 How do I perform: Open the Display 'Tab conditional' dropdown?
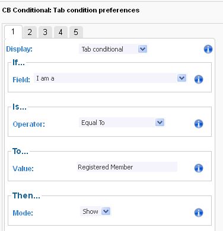coord(113,49)
